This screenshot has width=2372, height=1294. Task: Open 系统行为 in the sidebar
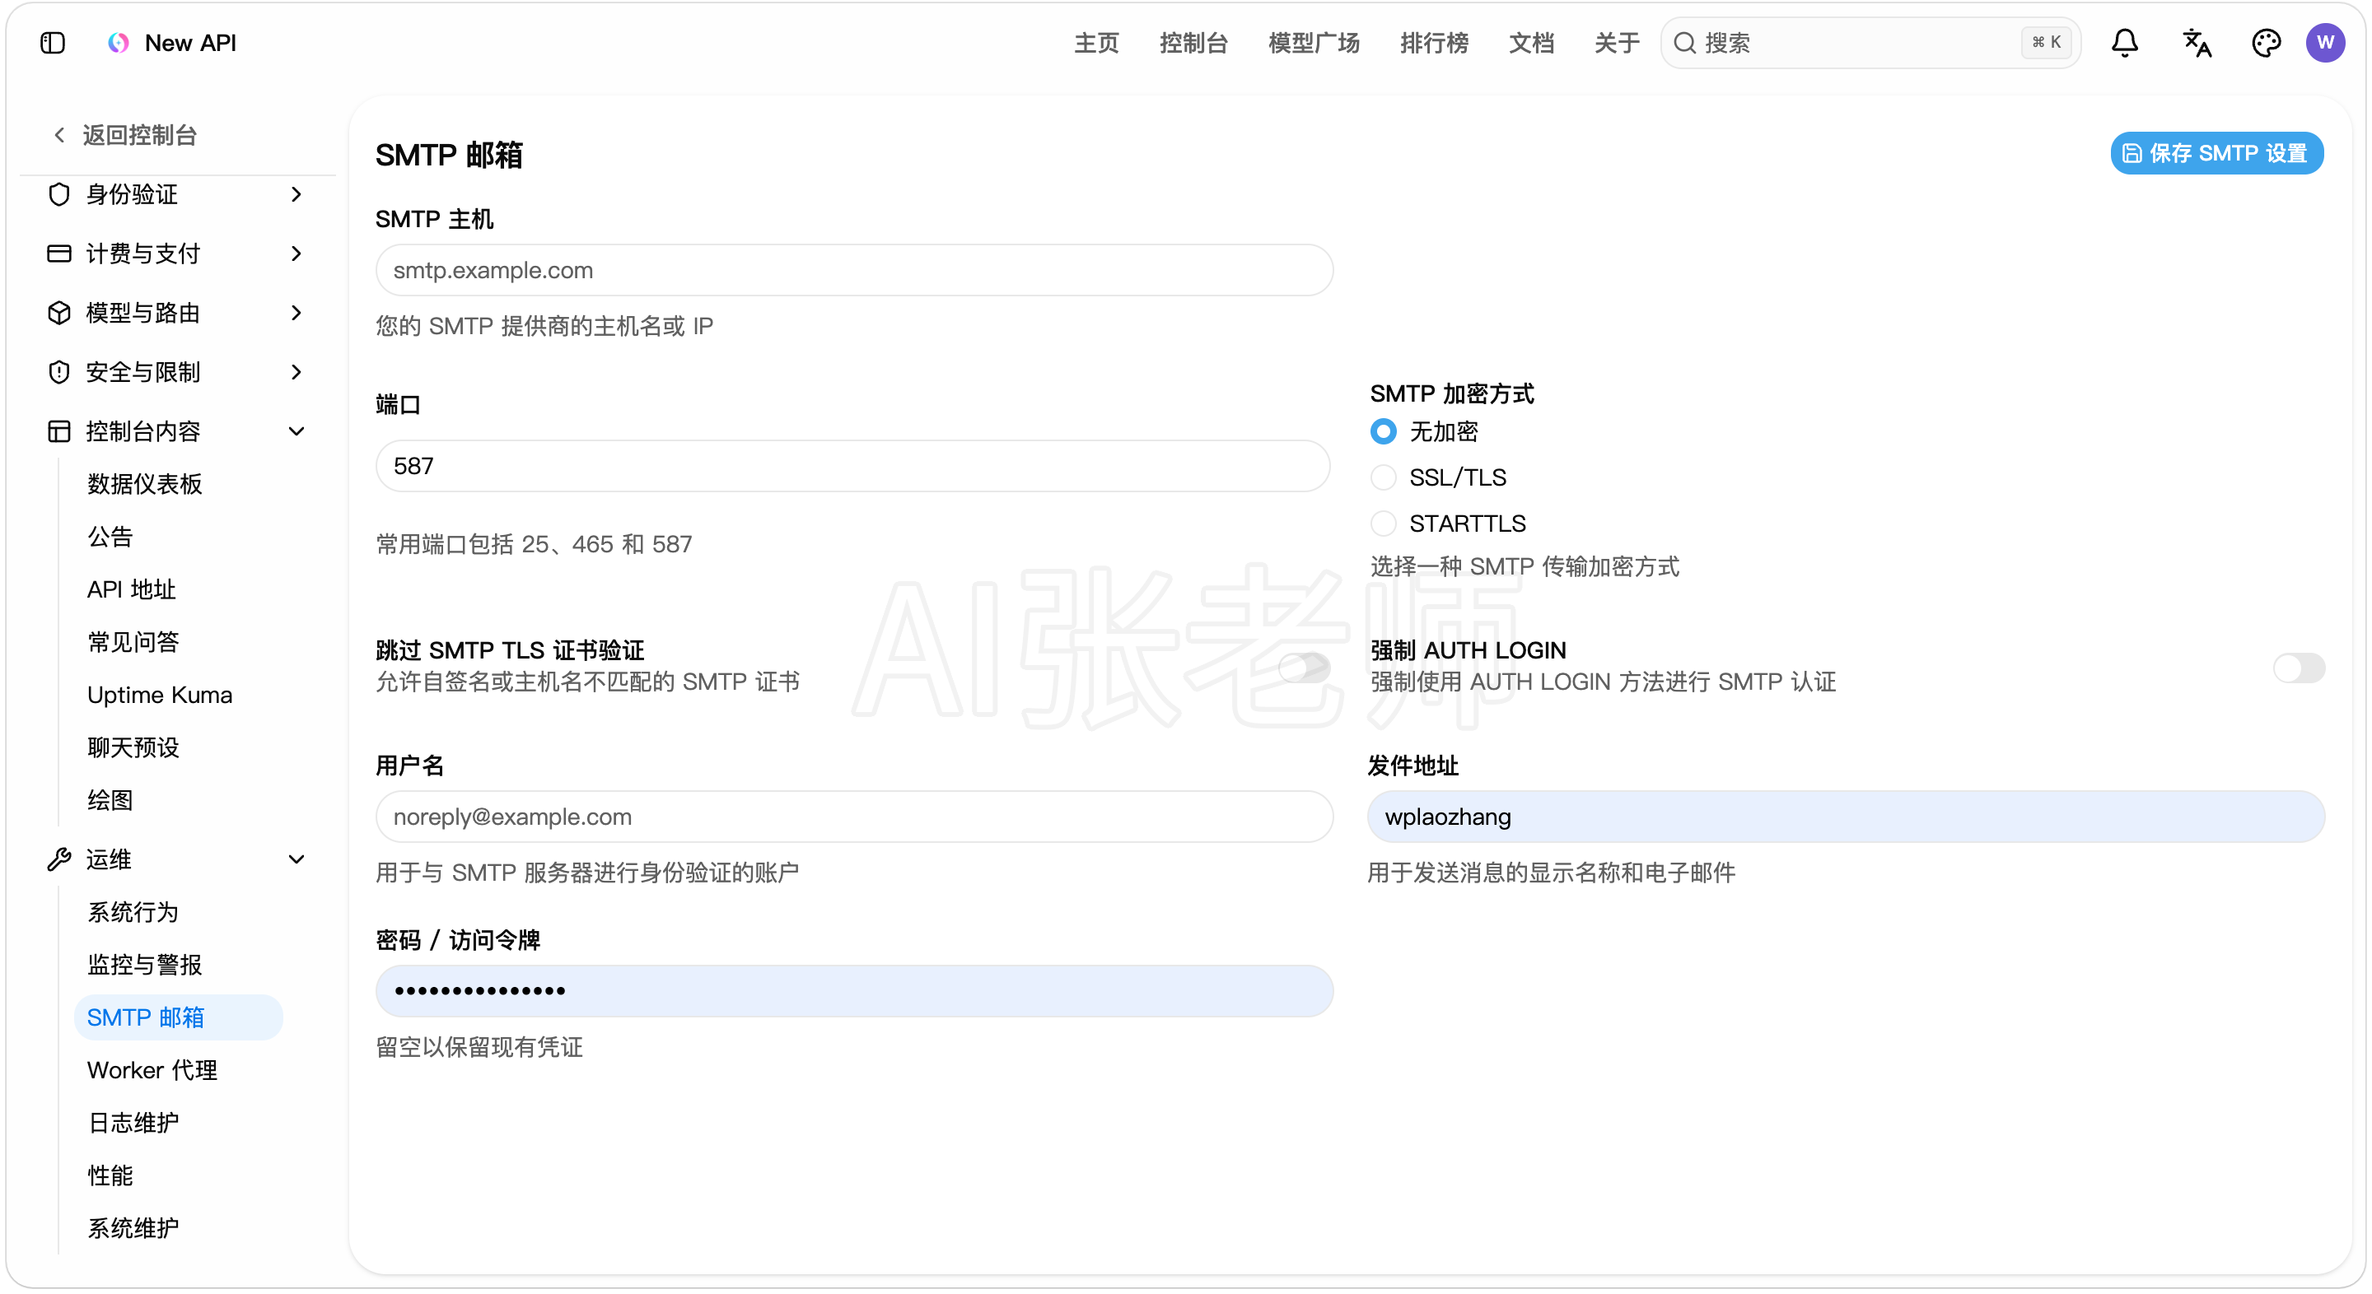[x=133, y=912]
